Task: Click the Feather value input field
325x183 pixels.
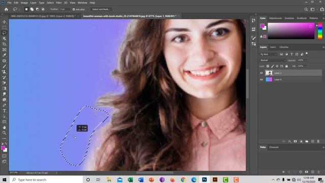Action: (64, 9)
